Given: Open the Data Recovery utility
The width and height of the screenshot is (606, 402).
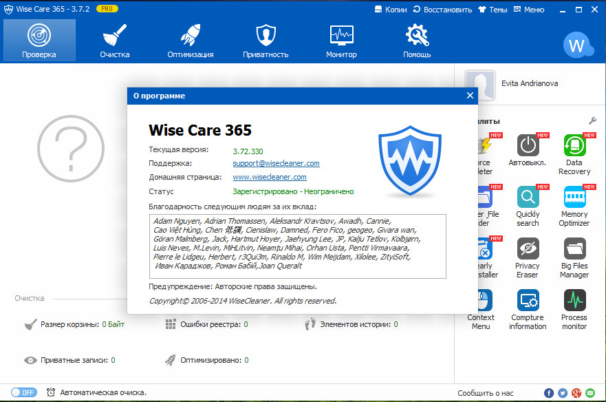Looking at the screenshot, I should click(x=574, y=154).
